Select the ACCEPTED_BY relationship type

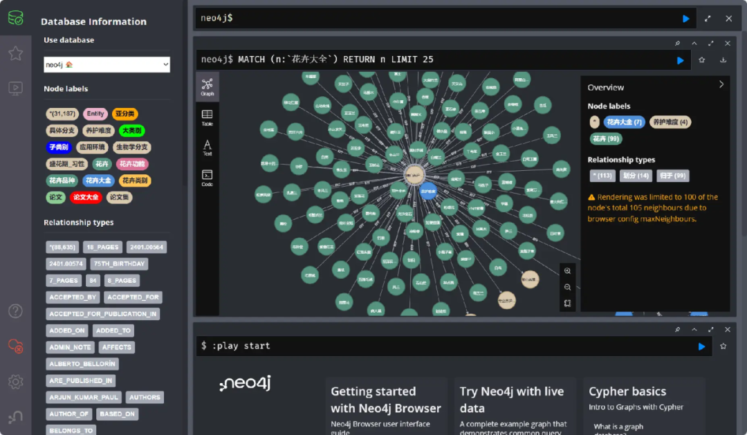coord(73,297)
